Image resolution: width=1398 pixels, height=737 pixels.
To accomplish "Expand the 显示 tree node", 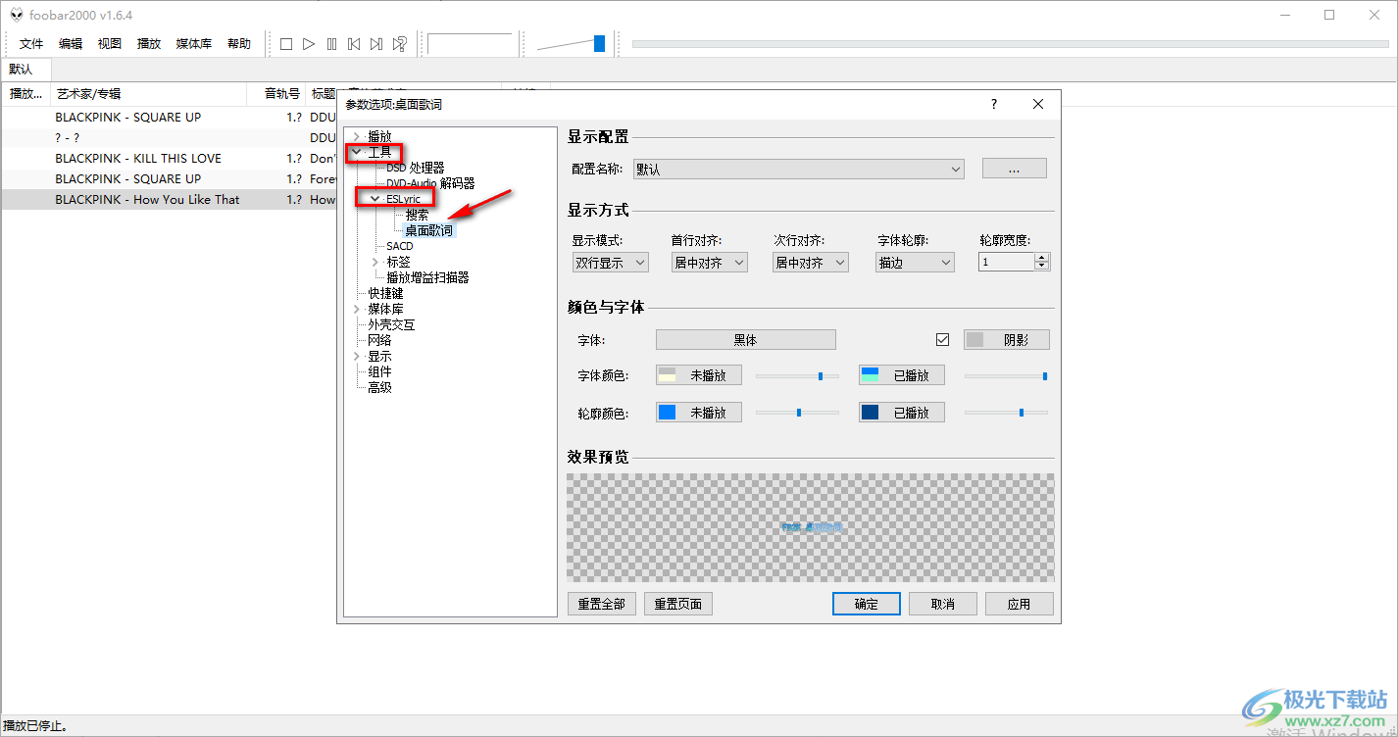I will [x=357, y=356].
